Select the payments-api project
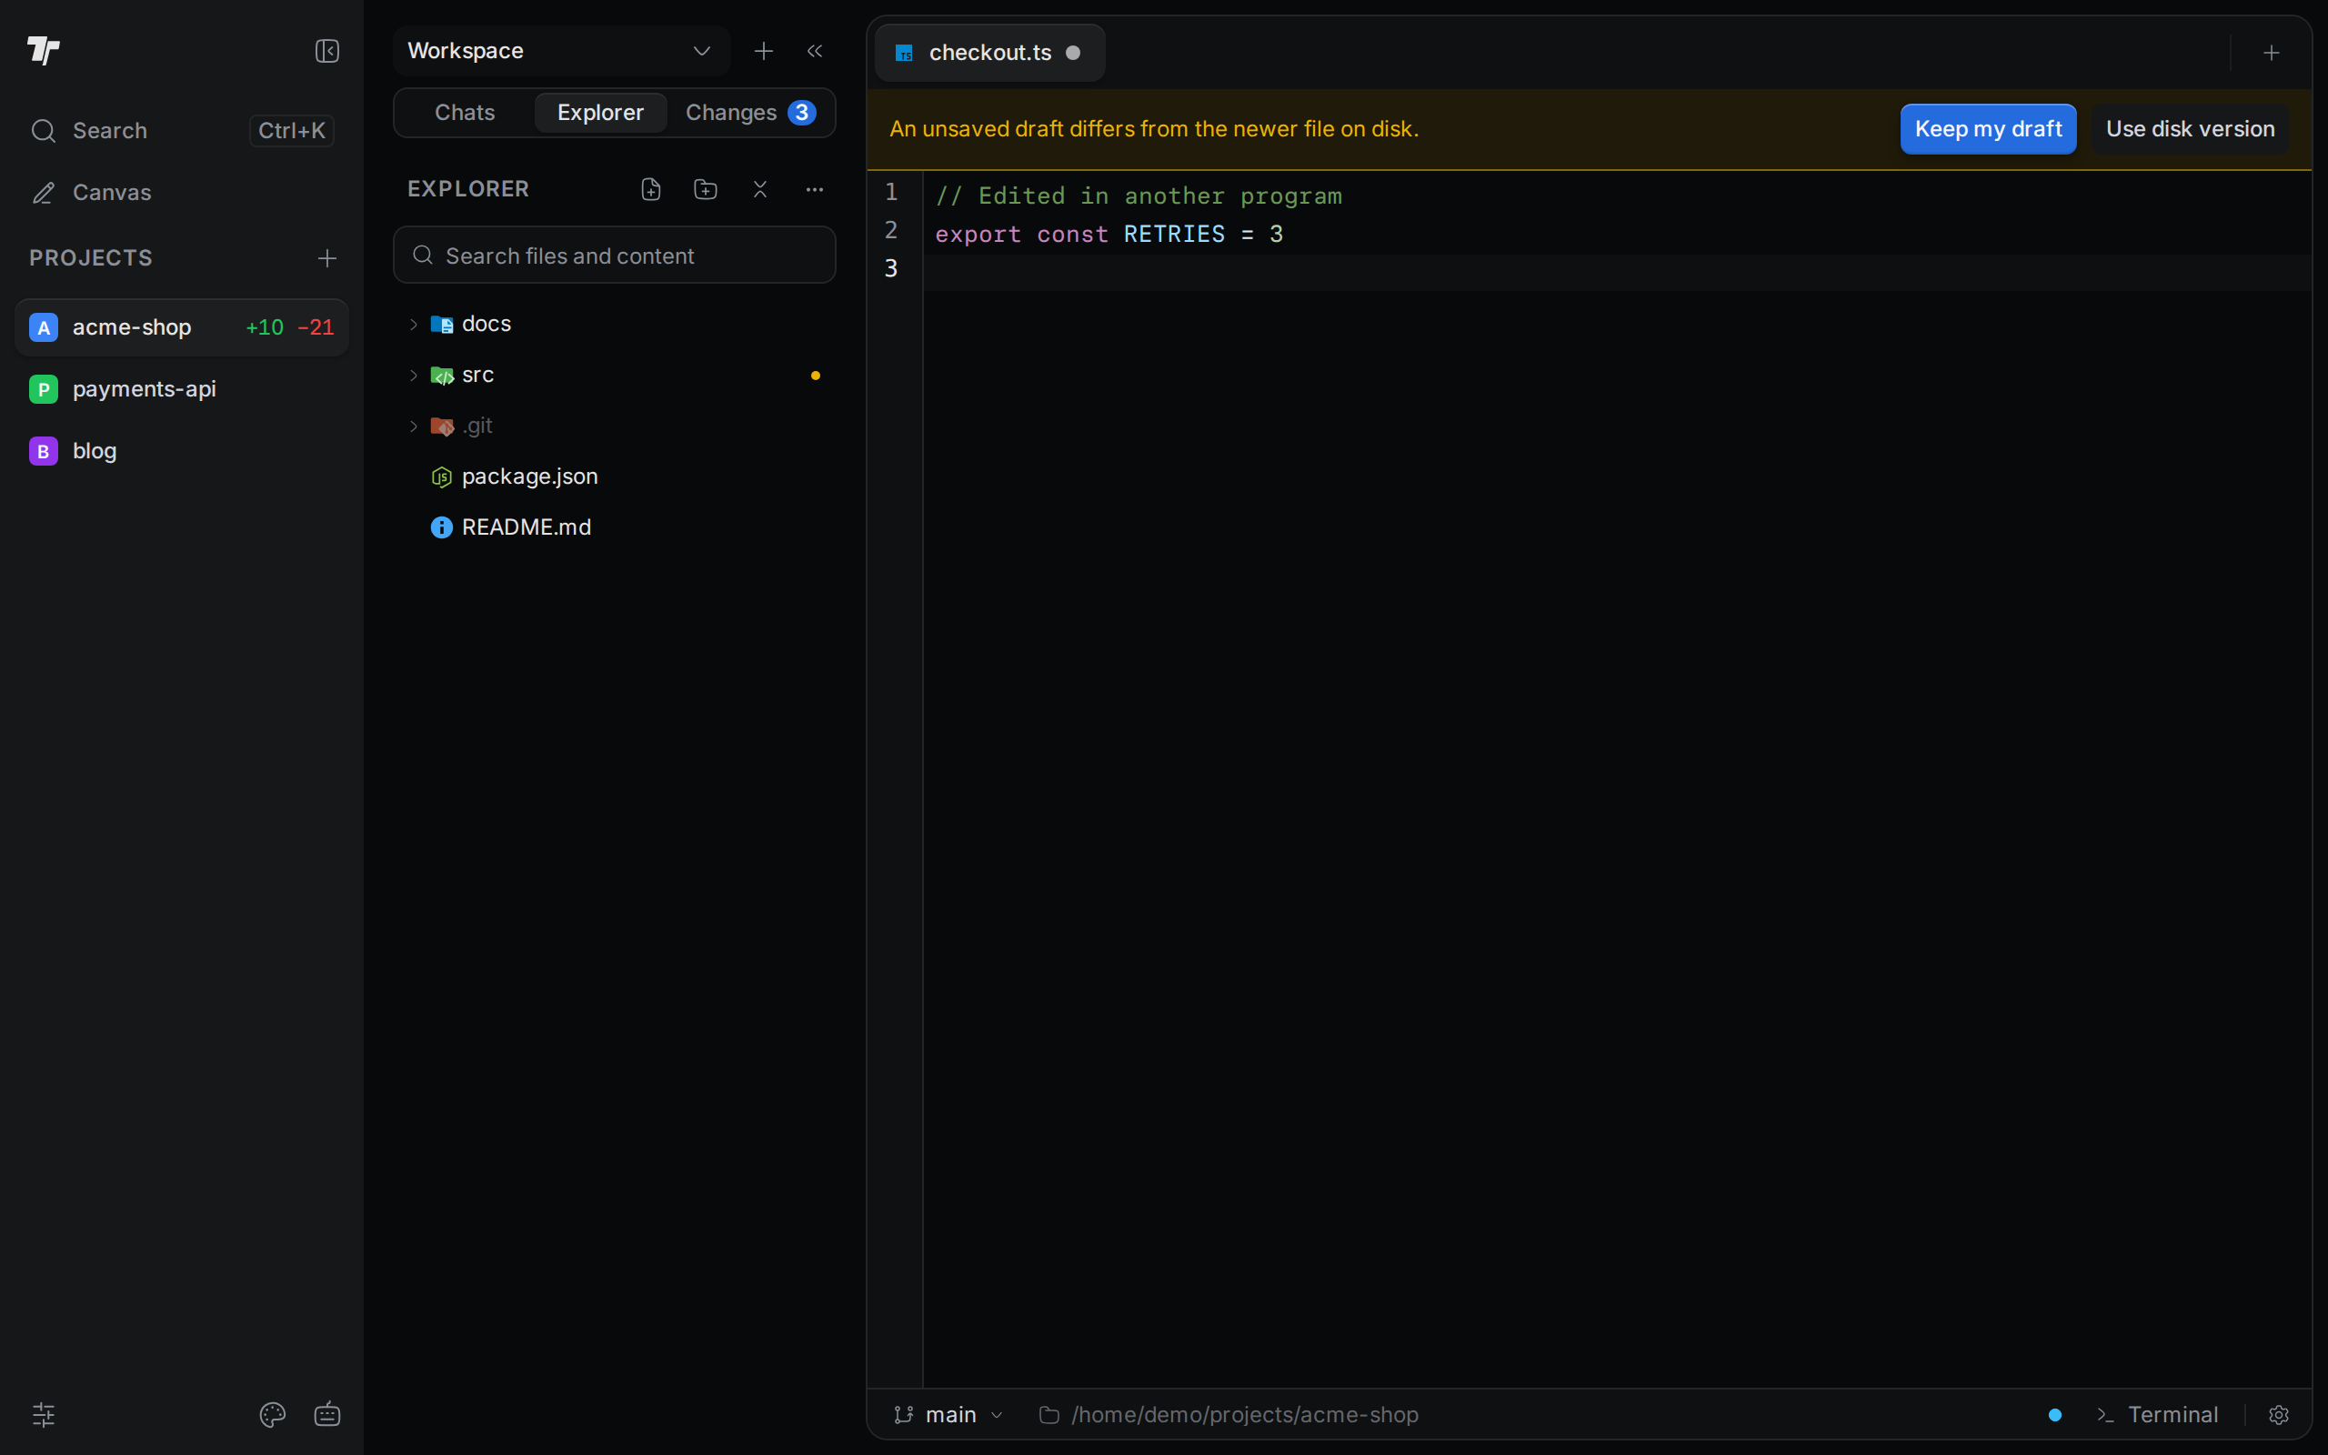The width and height of the screenshot is (2328, 1455). click(182, 389)
